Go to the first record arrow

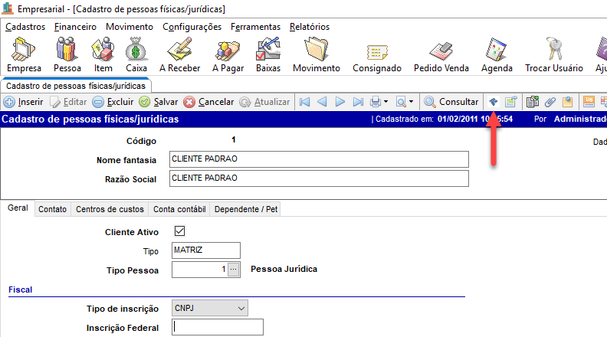coord(304,102)
